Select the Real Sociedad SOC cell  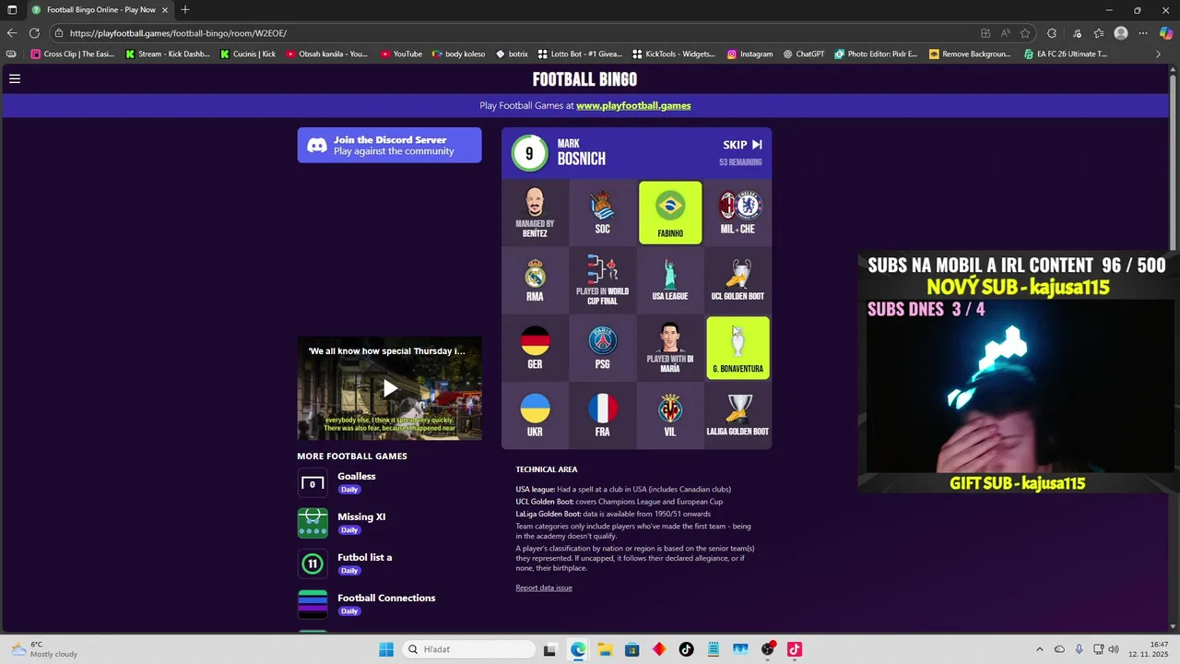(602, 212)
